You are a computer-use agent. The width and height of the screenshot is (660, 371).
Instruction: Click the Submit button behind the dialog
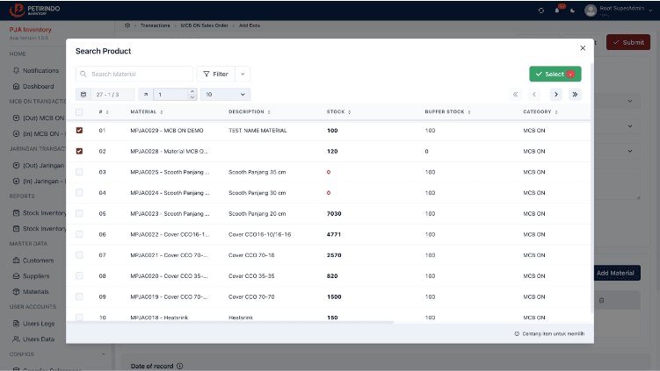pyautogui.click(x=628, y=42)
